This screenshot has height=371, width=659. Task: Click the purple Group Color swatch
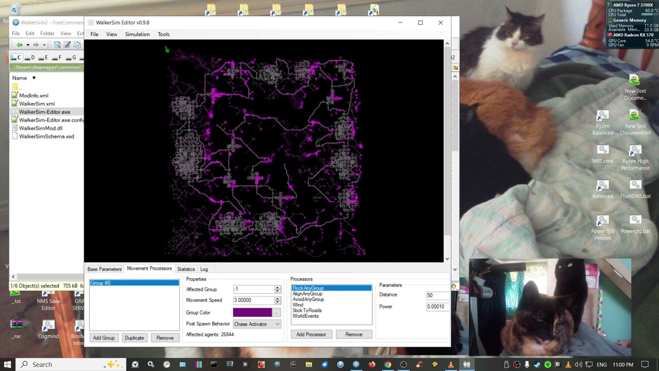click(x=252, y=312)
